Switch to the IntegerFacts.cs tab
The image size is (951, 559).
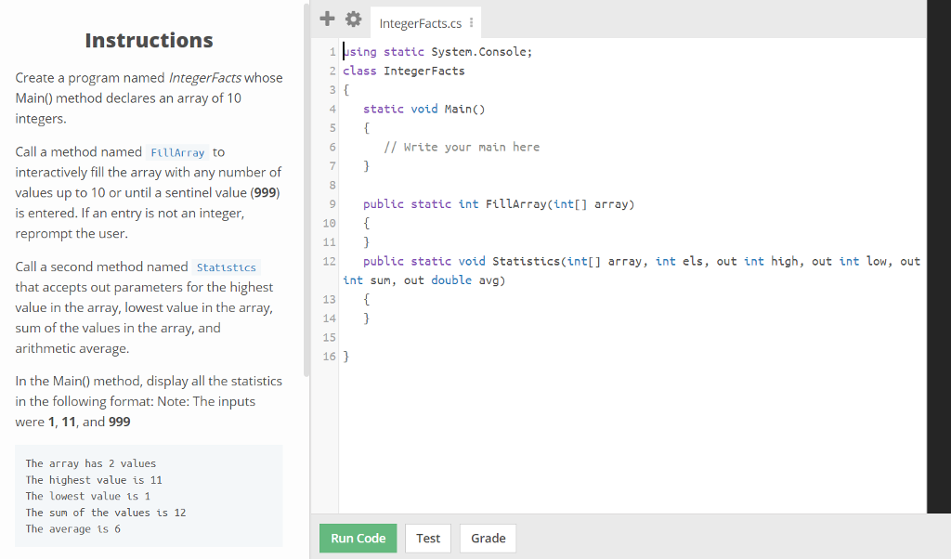tap(419, 22)
